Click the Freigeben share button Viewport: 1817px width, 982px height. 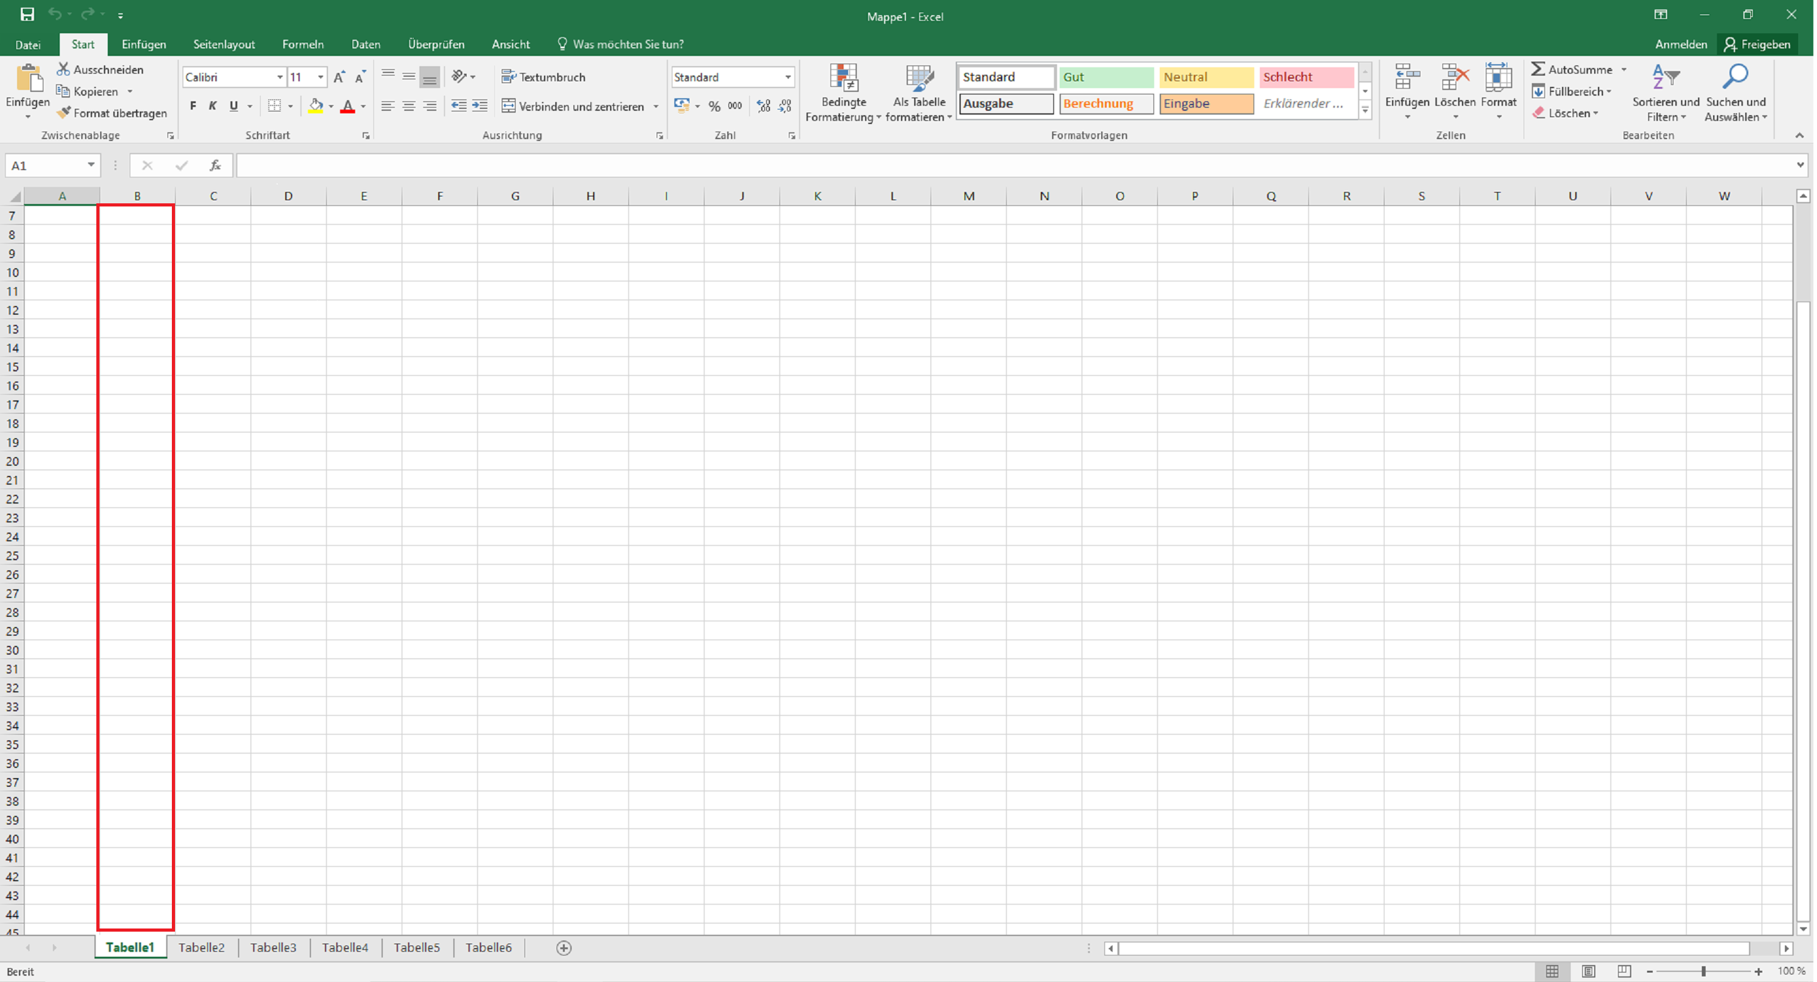coord(1758,43)
